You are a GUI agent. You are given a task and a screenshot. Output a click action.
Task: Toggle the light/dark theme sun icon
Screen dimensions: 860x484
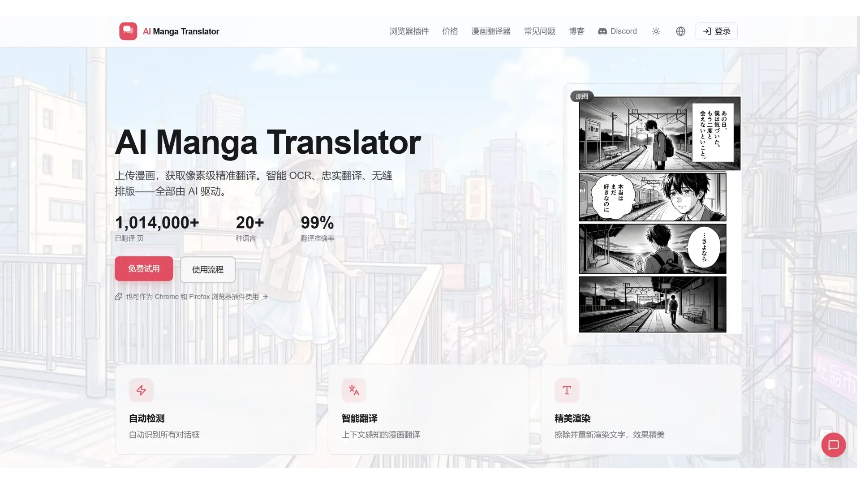(x=656, y=31)
